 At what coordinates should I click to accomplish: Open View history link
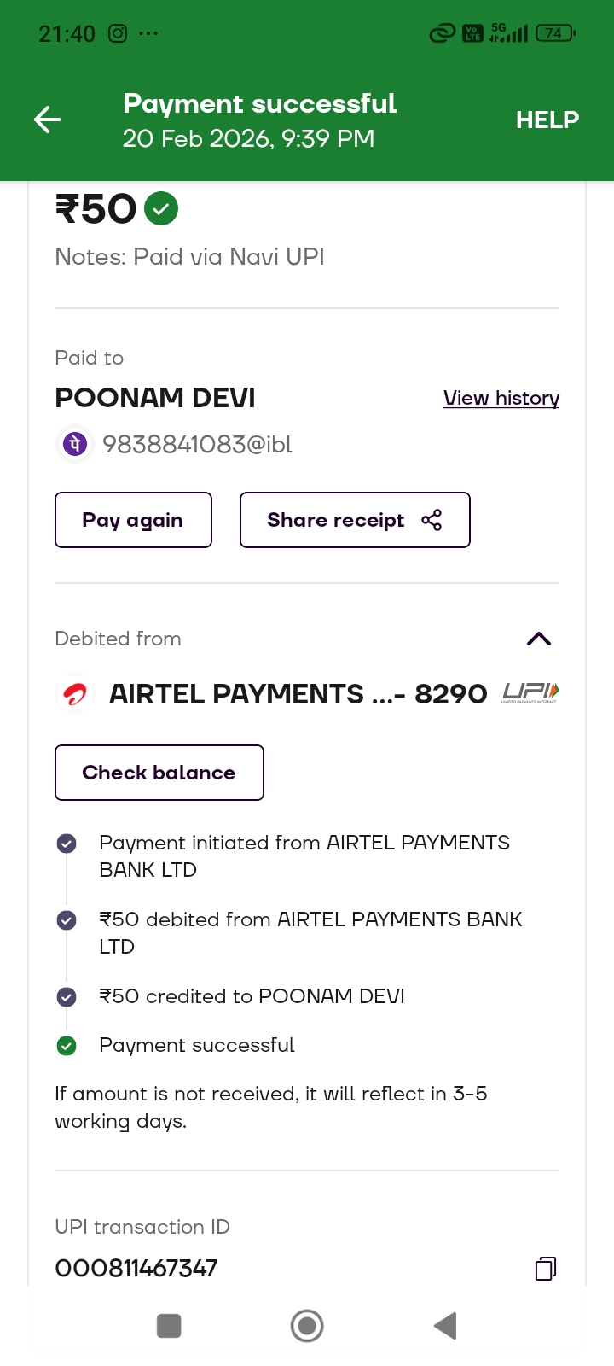[x=501, y=398]
